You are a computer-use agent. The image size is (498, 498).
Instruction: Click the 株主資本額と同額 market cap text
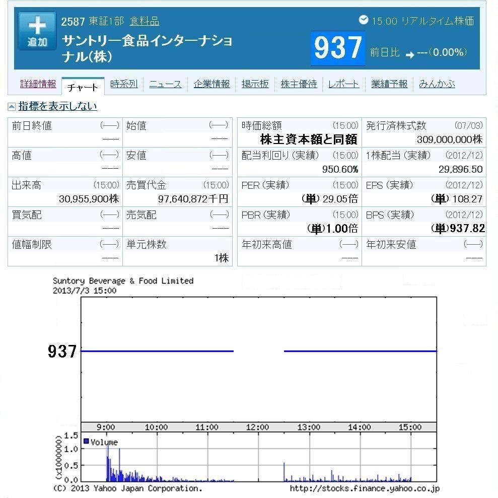pos(309,139)
